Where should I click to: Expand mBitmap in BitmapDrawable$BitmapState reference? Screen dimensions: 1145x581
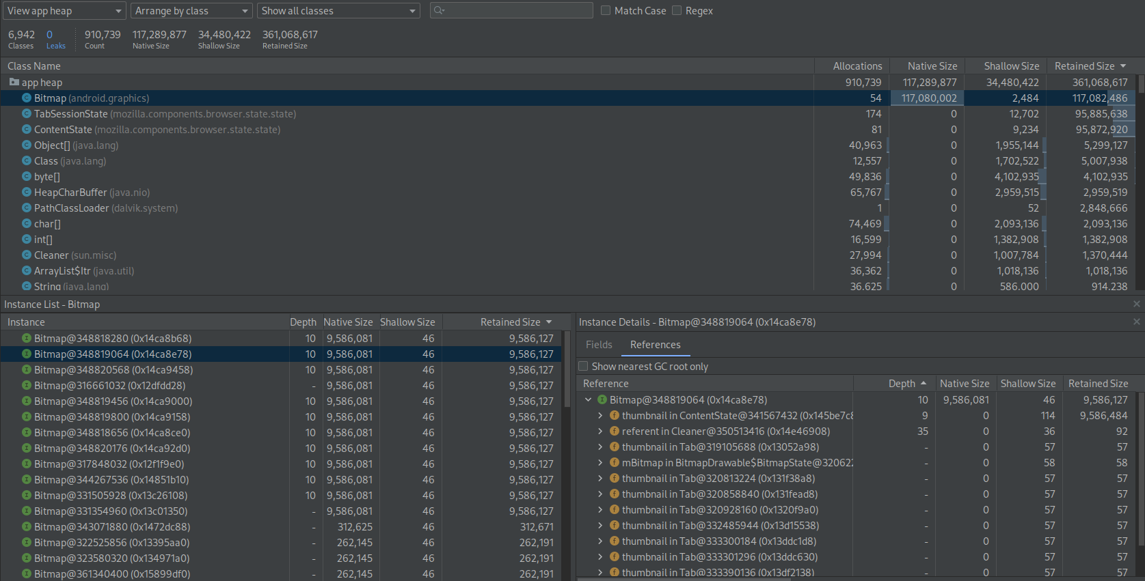(600, 462)
